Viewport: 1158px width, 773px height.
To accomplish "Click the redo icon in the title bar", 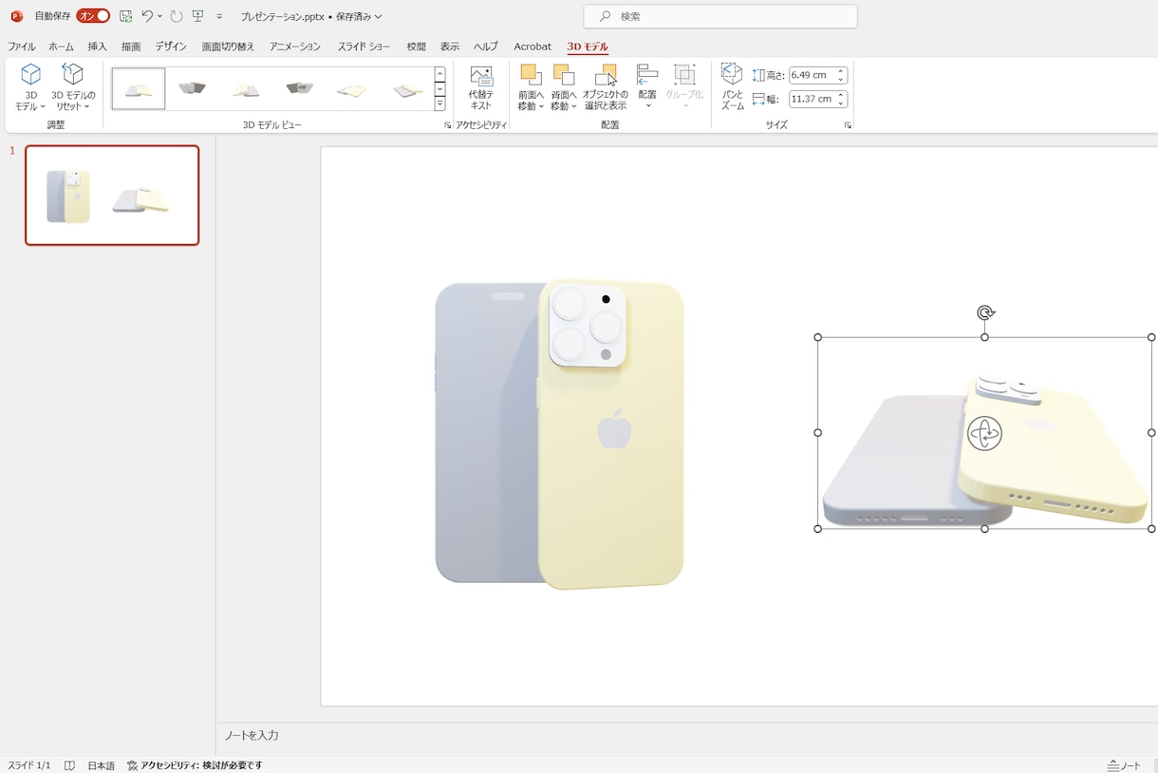I will pyautogui.click(x=177, y=16).
